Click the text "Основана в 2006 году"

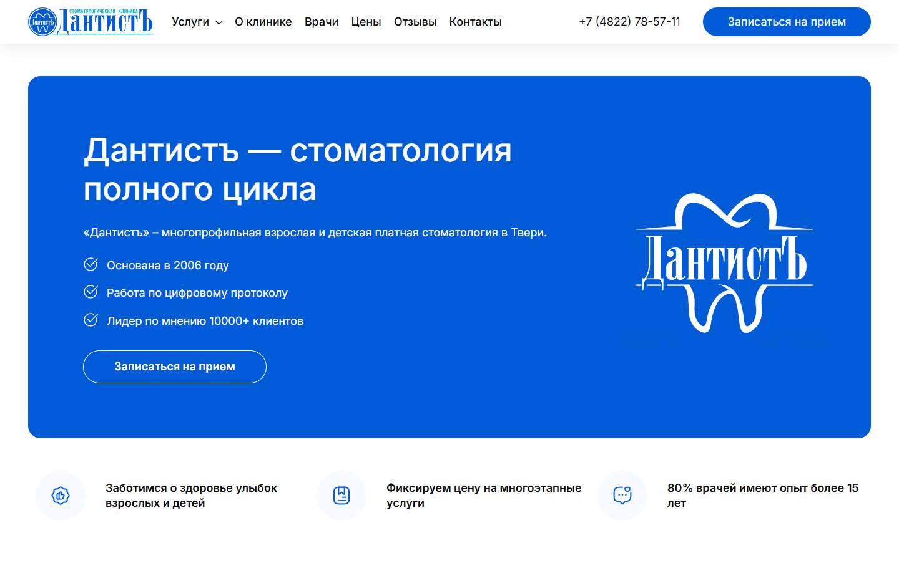tap(168, 266)
